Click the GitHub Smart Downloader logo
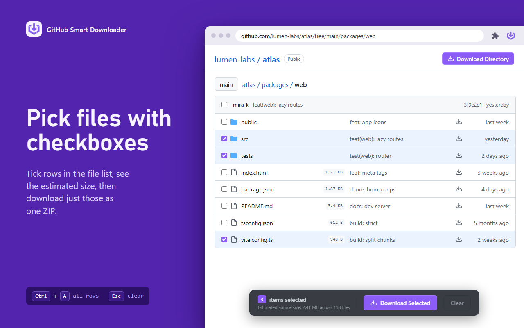524x328 pixels. pyautogui.click(x=34, y=29)
